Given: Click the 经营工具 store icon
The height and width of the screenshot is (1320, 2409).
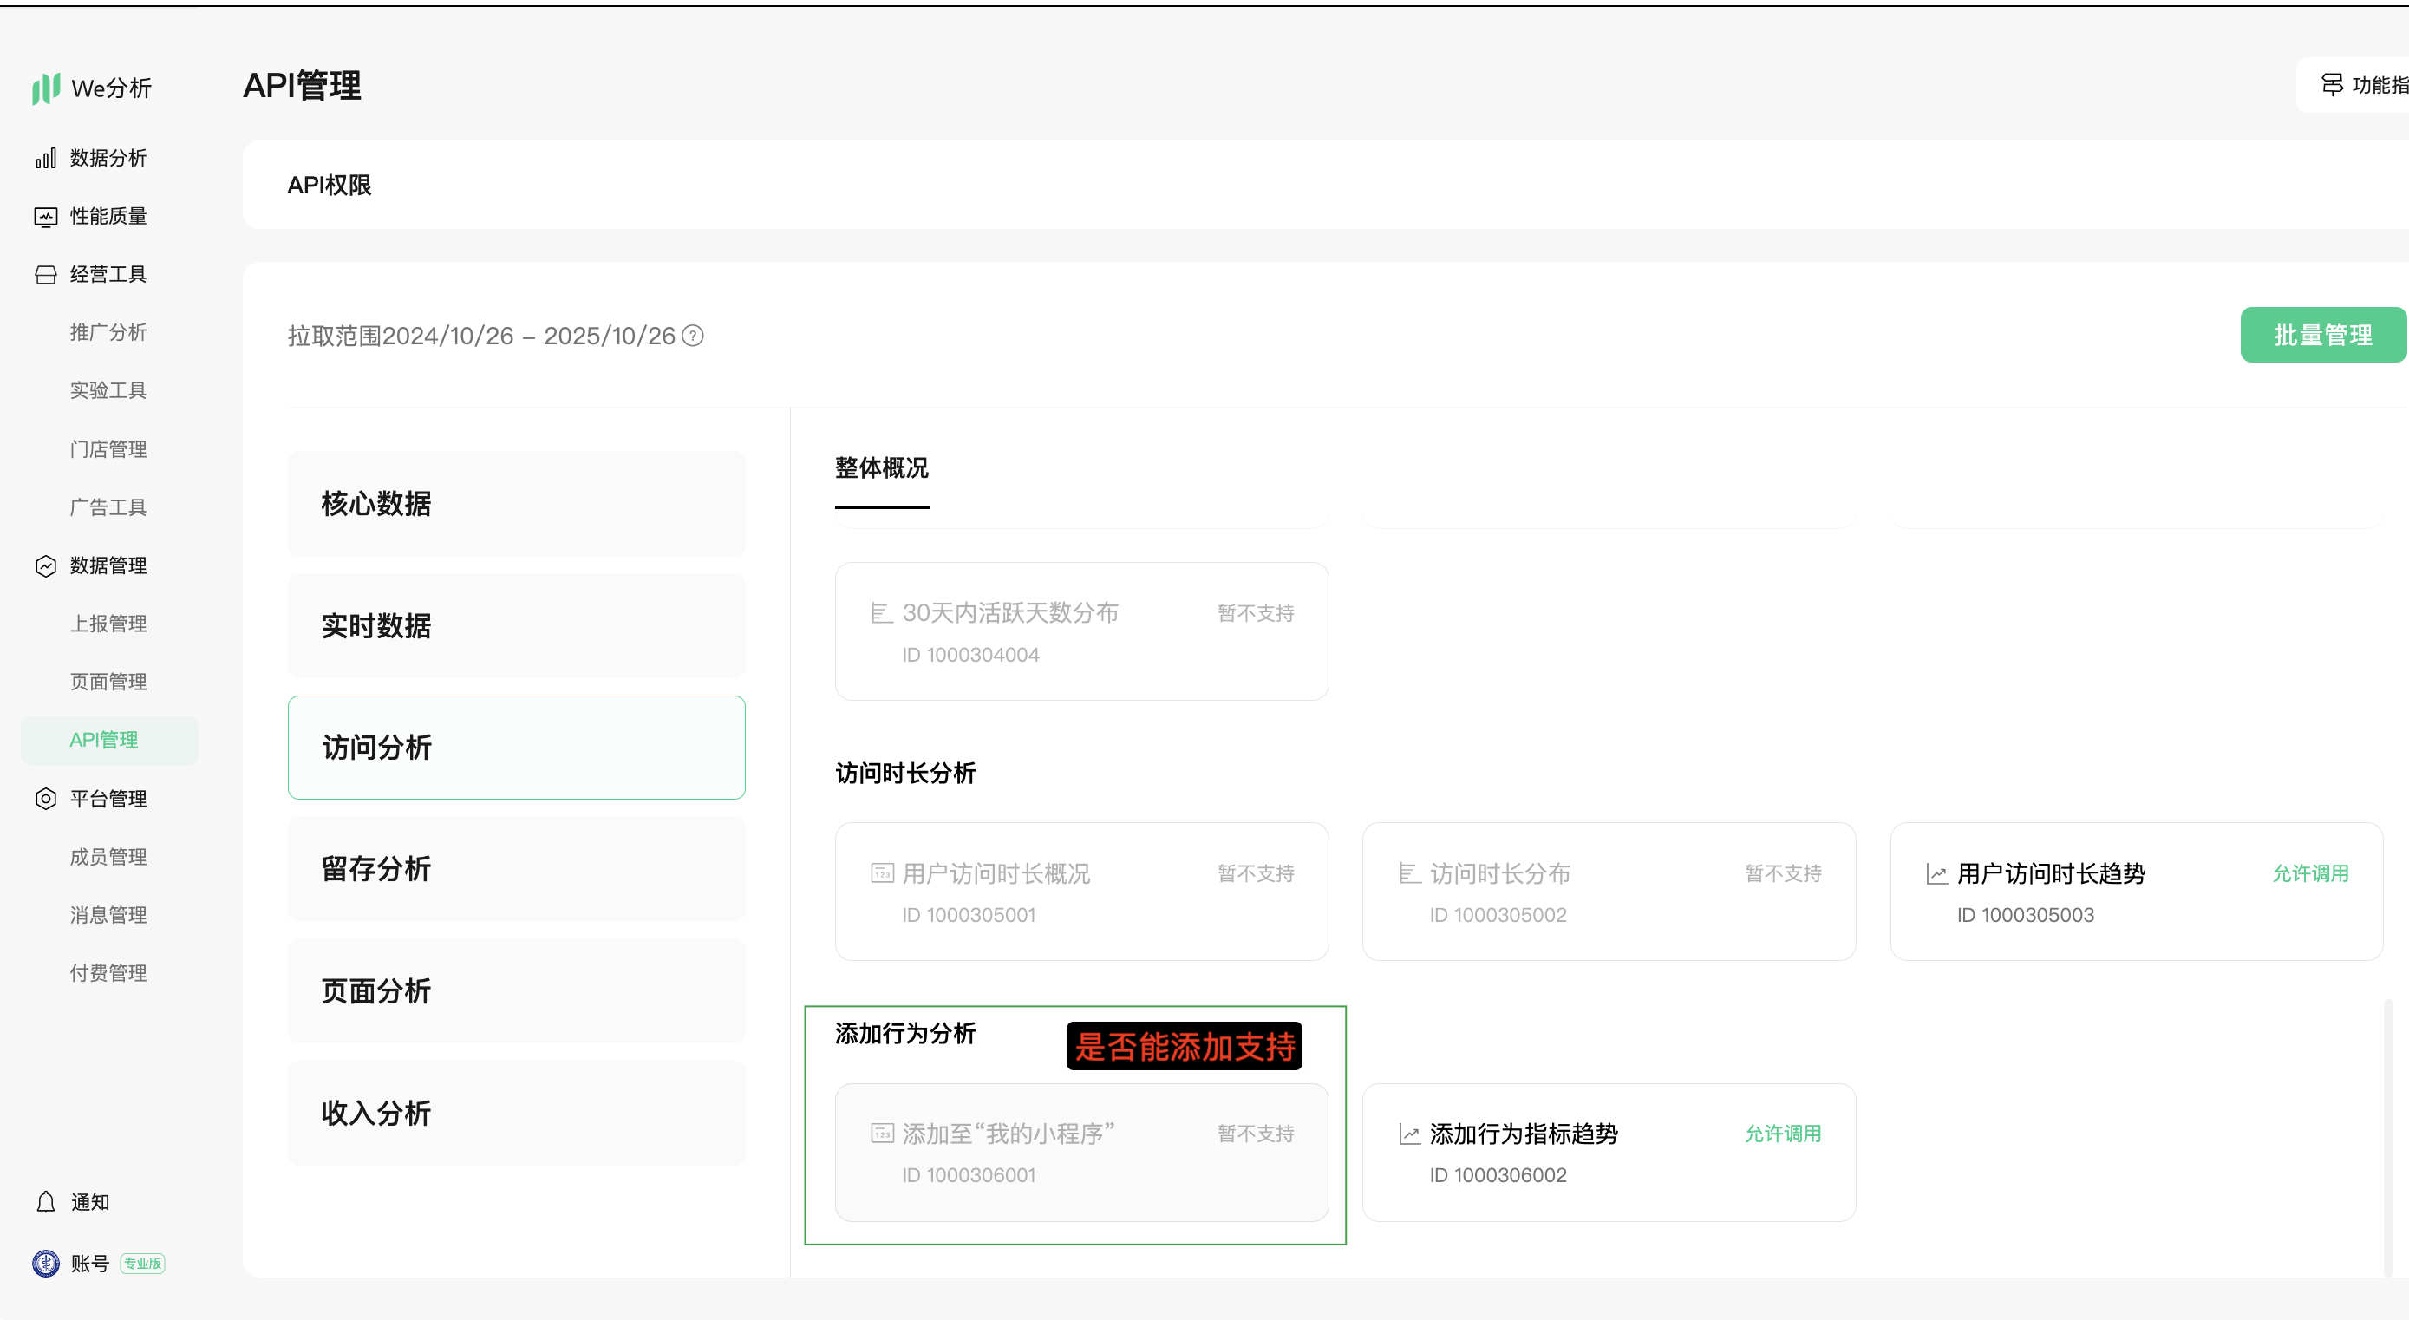Looking at the screenshot, I should coord(46,275).
